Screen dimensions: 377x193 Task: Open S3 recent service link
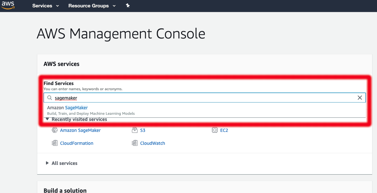click(143, 130)
